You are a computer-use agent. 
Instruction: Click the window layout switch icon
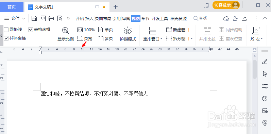pyautogui.click(x=206, y=5)
